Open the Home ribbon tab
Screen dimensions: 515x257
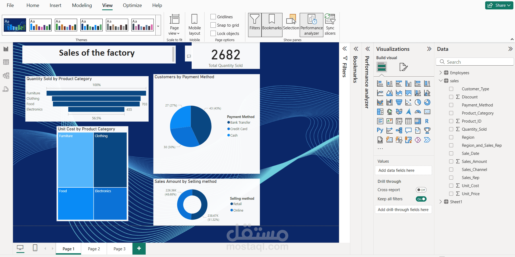(33, 5)
